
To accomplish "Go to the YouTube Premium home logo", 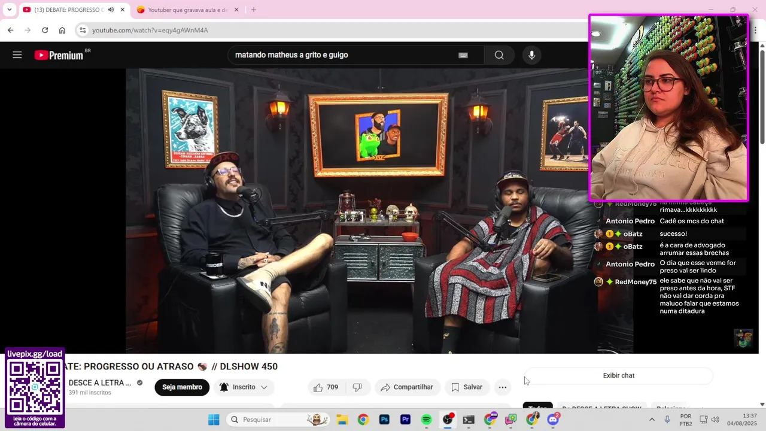I will [x=59, y=55].
